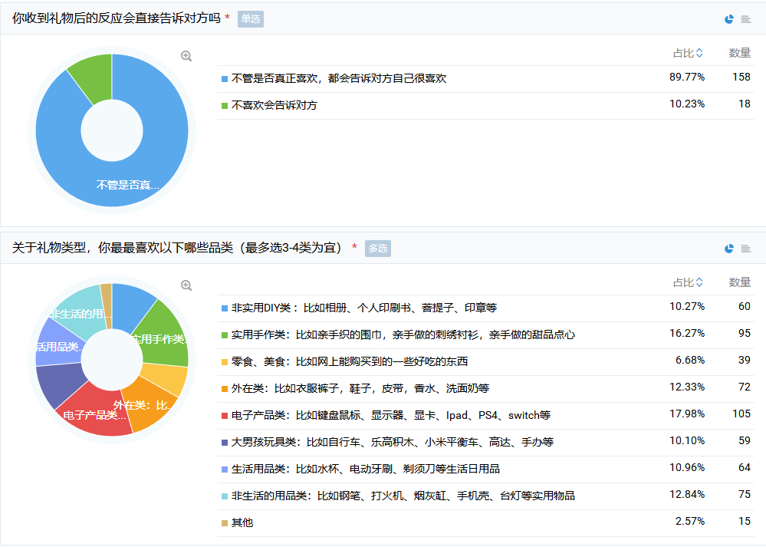Switch gift category question to bar list view
Image resolution: width=766 pixels, height=547 pixels.
tap(745, 249)
